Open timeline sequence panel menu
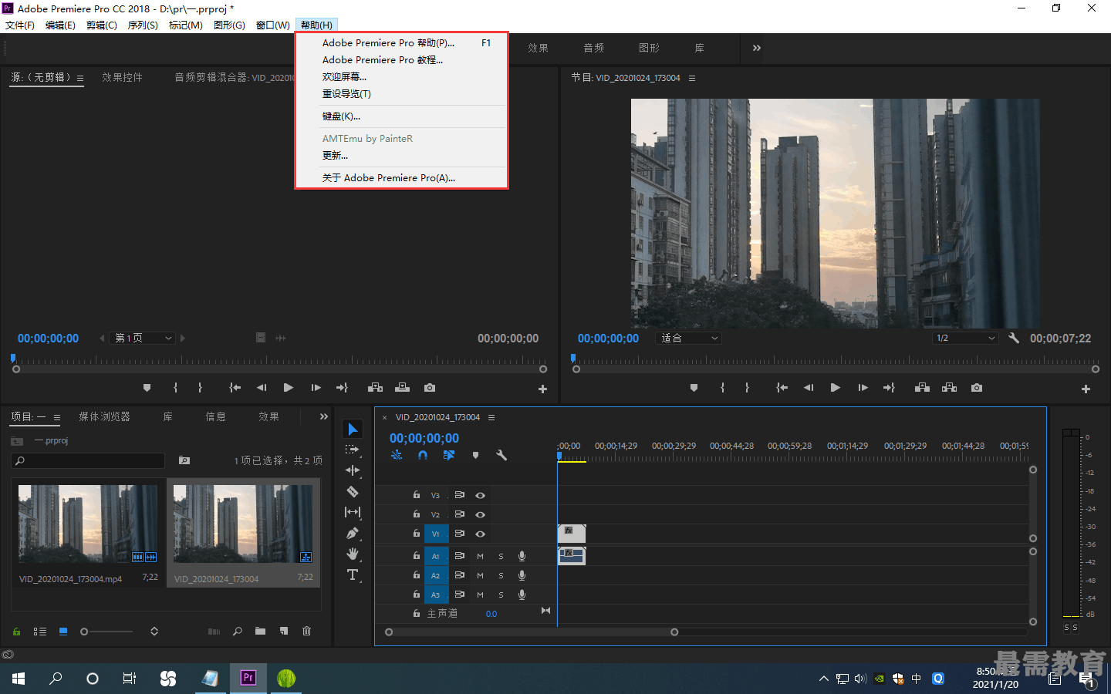Image resolution: width=1111 pixels, height=694 pixels. 491,417
